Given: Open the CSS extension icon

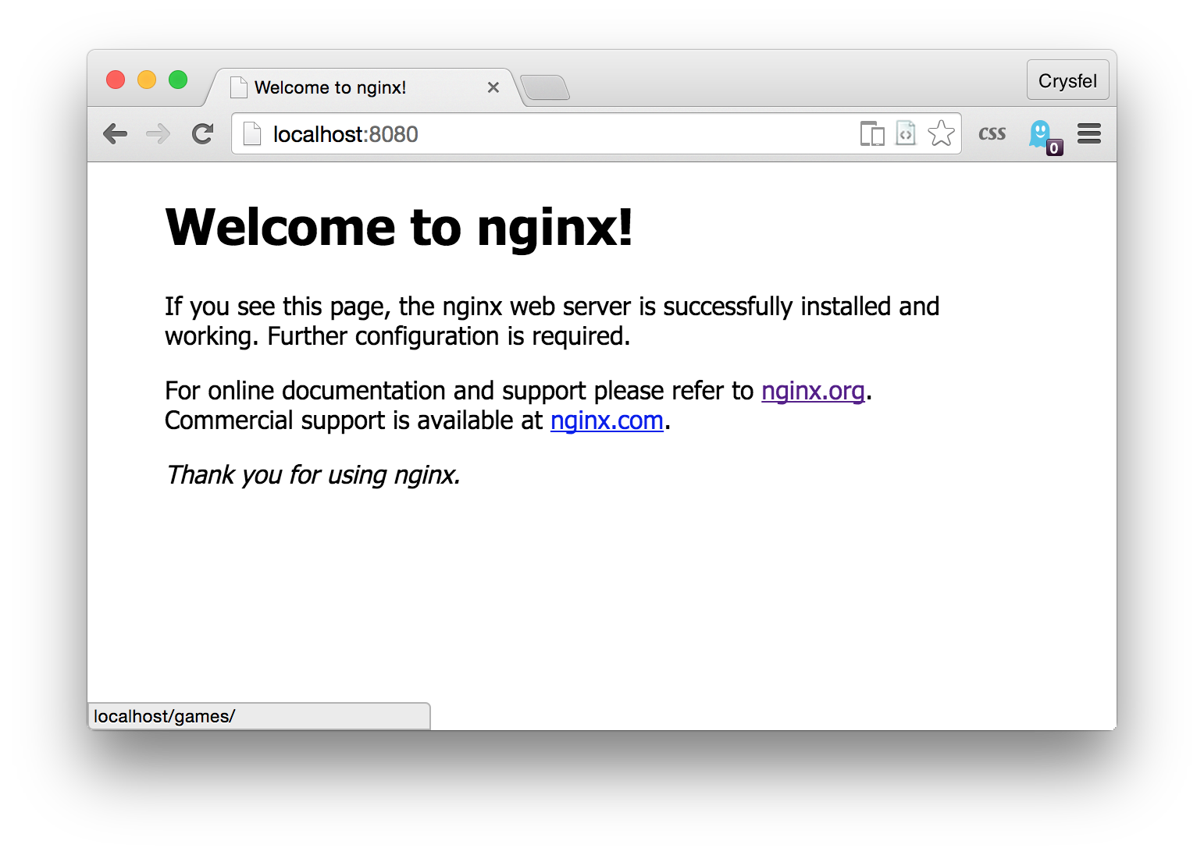Looking at the screenshot, I should tap(992, 134).
